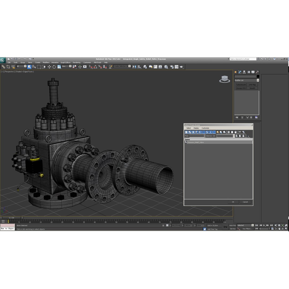The width and height of the screenshot is (289, 289).
Task: Click Maximize Viewport Toggle icon
Action: coord(286,229)
